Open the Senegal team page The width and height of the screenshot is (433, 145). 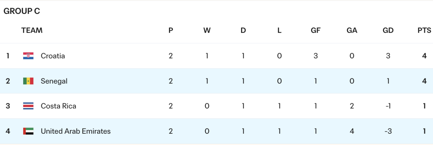click(x=54, y=81)
